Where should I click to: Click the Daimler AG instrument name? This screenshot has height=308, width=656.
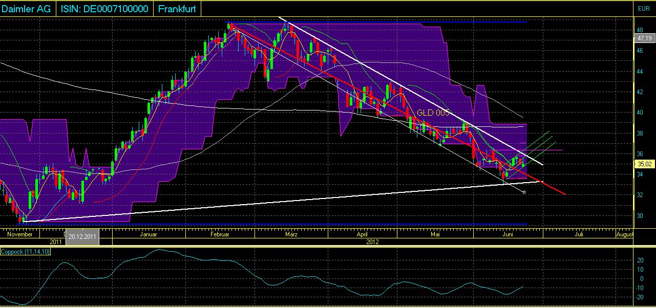(26, 9)
